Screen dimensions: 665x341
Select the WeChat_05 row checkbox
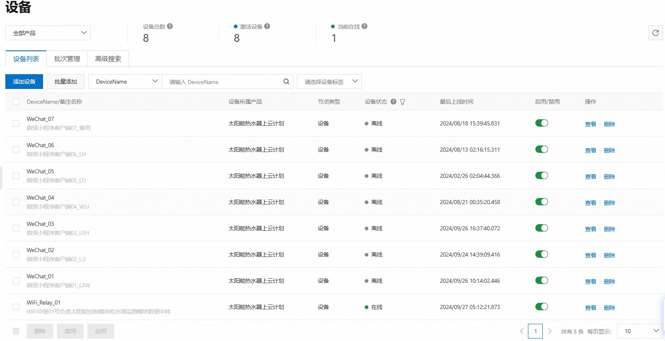pyautogui.click(x=16, y=176)
